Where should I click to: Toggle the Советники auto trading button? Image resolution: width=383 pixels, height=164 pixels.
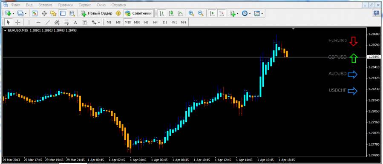tap(138, 14)
